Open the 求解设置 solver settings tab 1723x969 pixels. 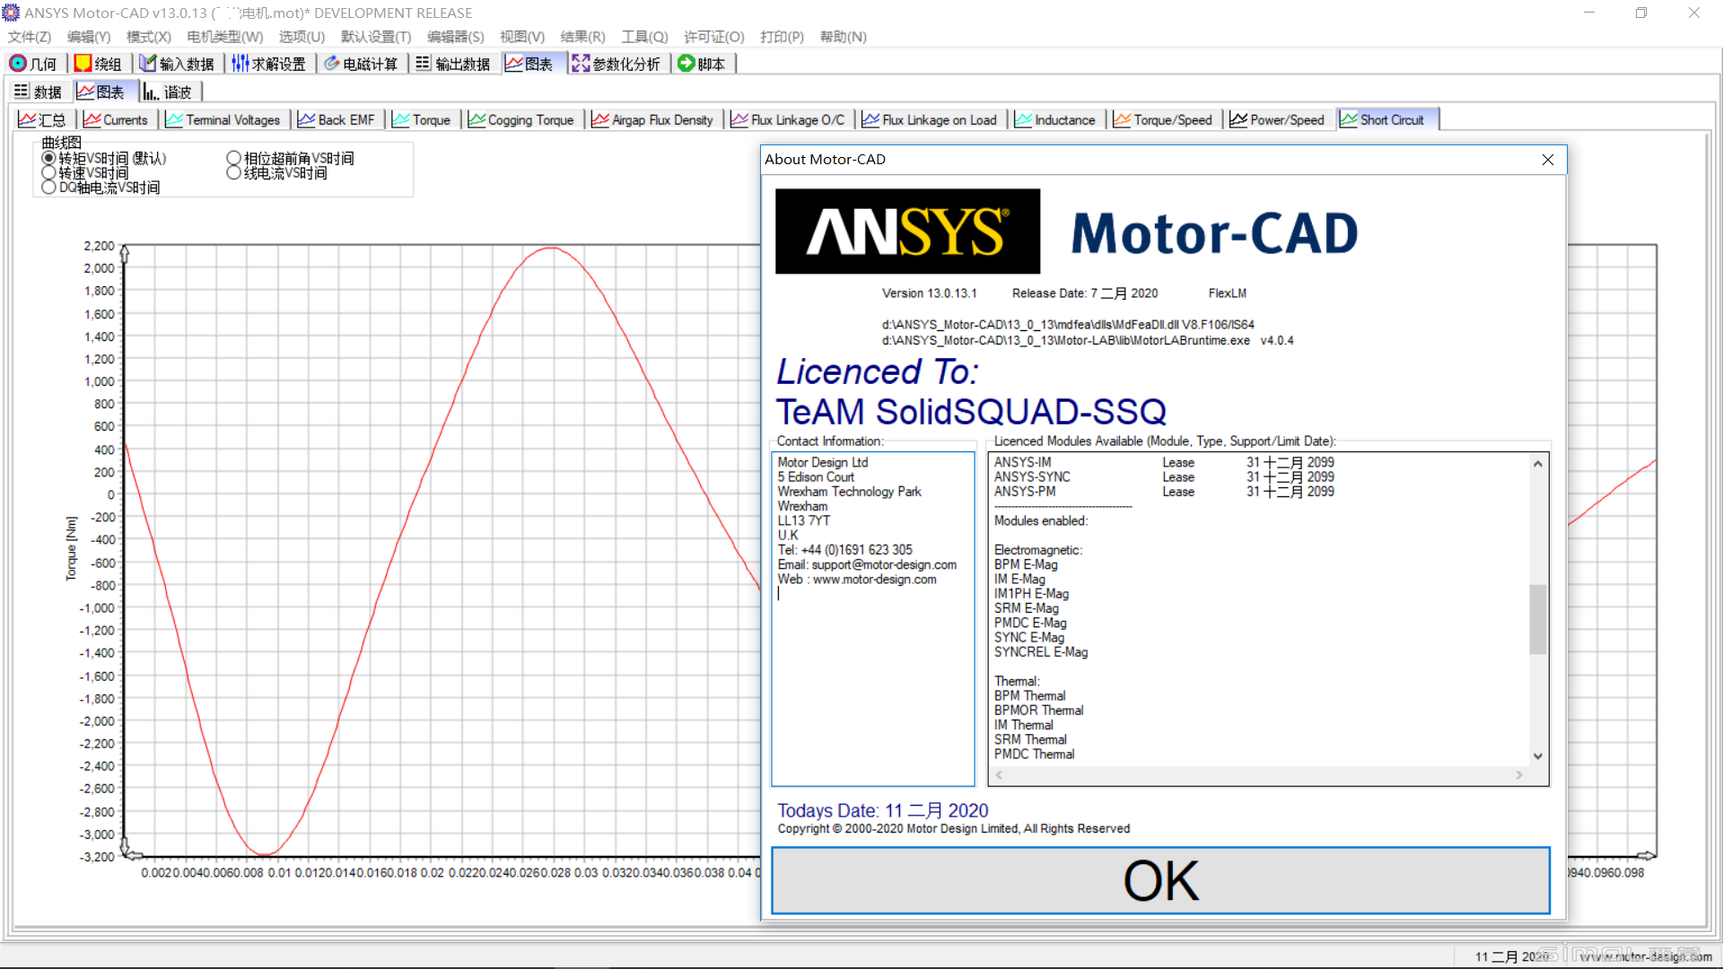tap(269, 64)
